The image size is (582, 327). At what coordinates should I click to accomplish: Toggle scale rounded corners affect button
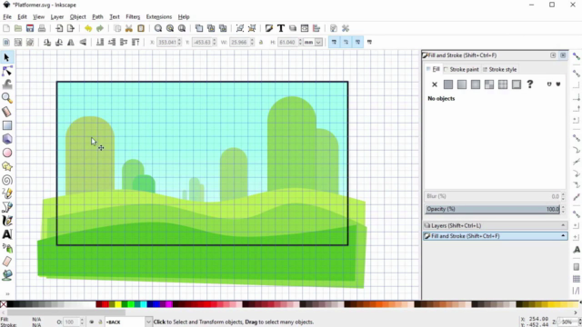coord(346,43)
